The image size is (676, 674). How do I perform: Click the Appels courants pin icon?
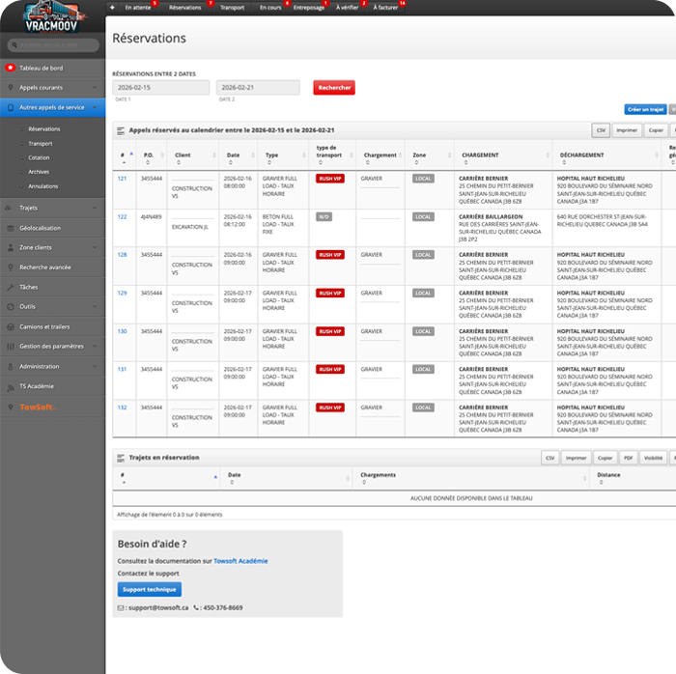coord(11,88)
